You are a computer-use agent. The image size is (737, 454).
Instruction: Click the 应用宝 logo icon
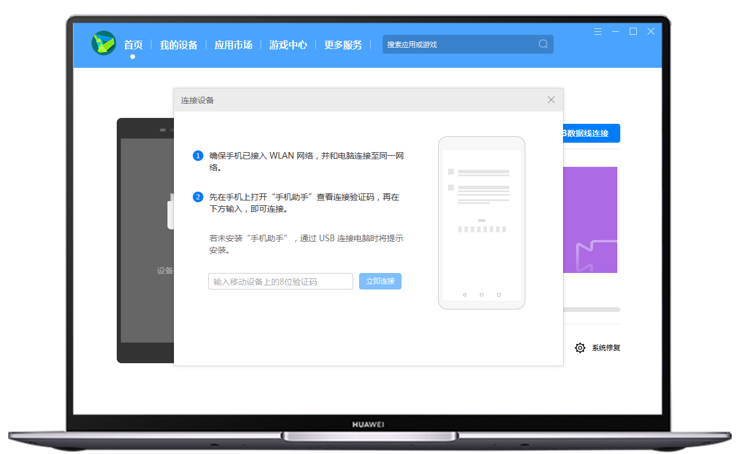coord(104,44)
